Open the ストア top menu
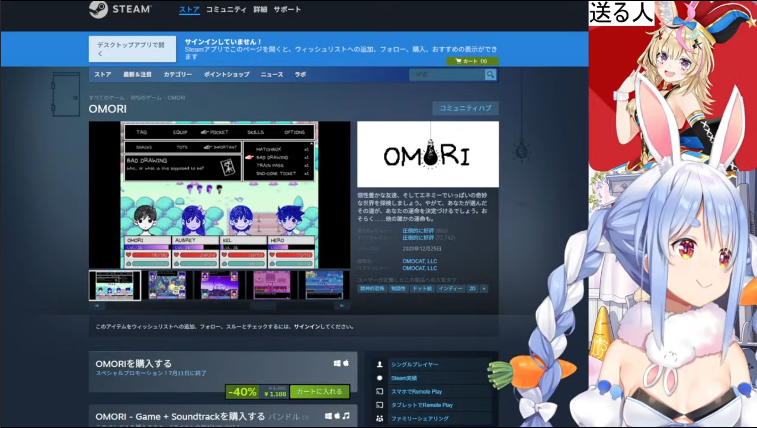 pyautogui.click(x=189, y=10)
